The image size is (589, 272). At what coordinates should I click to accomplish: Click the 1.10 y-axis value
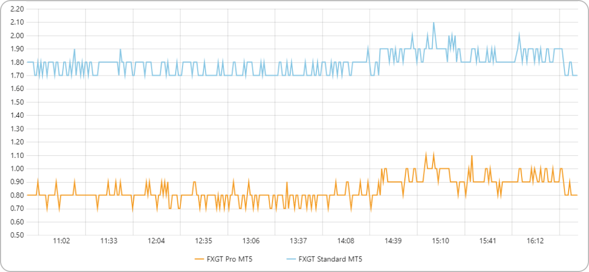click(x=18, y=155)
